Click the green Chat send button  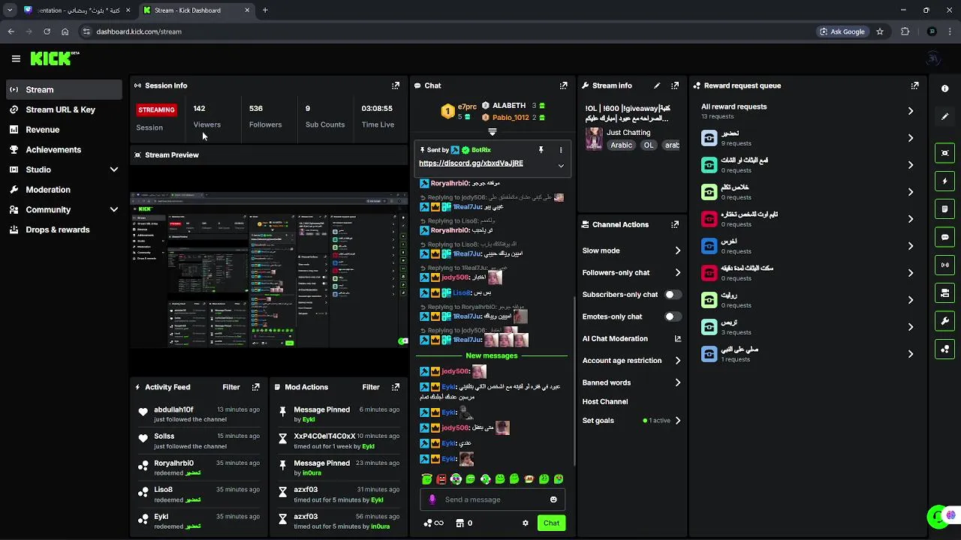tap(551, 523)
